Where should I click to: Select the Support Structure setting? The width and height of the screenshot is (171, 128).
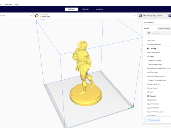[x=153, y=104]
